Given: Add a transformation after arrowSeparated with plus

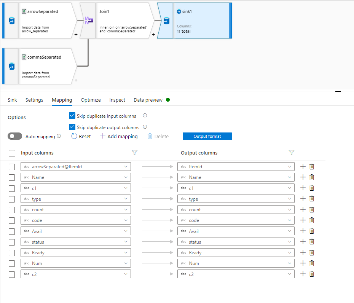Looking at the screenshot, I should tap(76, 34).
